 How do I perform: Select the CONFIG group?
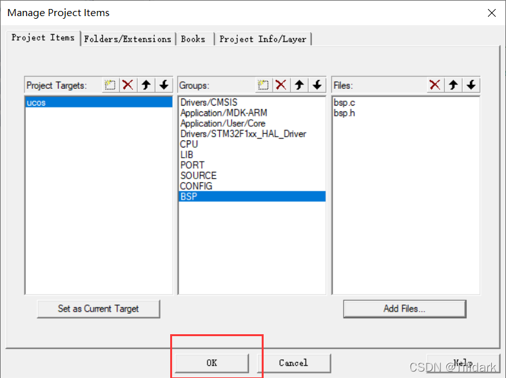pos(251,186)
